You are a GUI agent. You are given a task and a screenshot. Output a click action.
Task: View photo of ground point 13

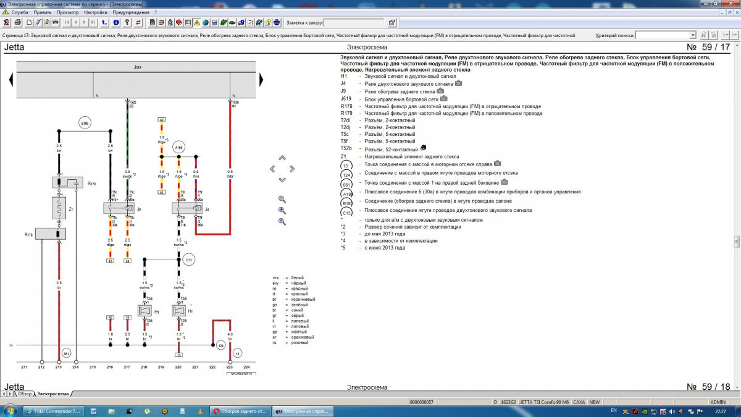point(497,164)
